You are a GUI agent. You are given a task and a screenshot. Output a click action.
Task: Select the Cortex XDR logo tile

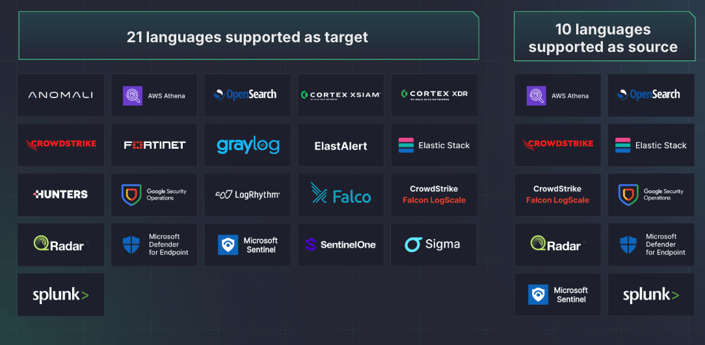pos(434,96)
